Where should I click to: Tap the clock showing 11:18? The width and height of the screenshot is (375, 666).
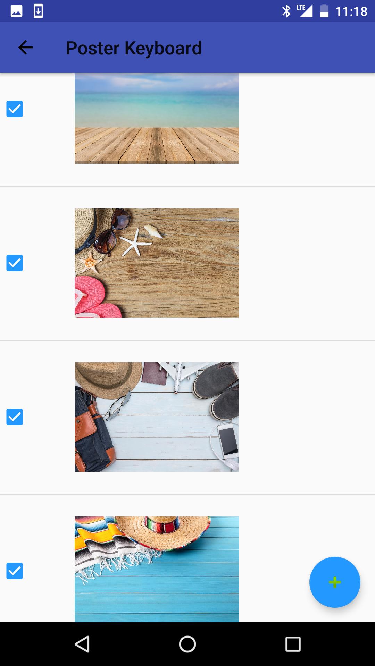pyautogui.click(x=351, y=11)
